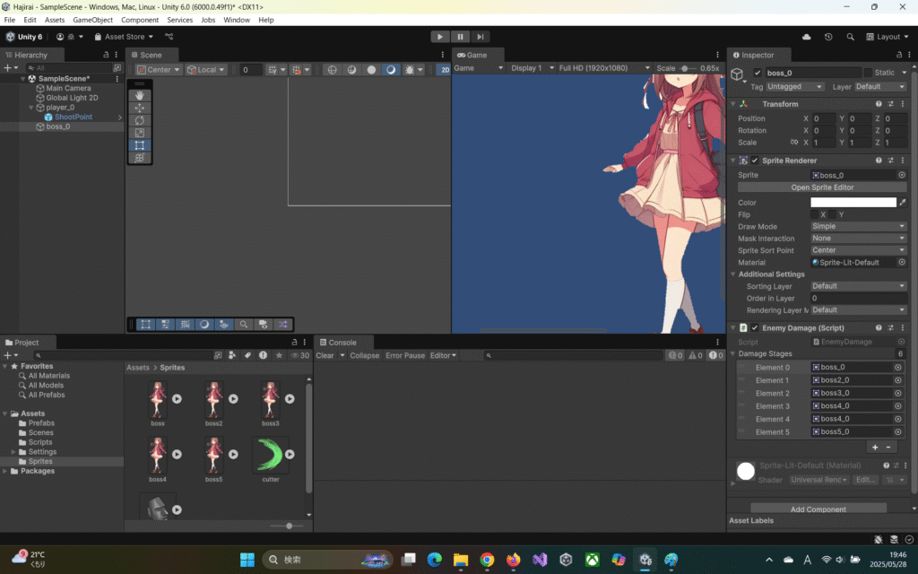Click the Add Component button
This screenshot has width=918, height=574.
818,509
